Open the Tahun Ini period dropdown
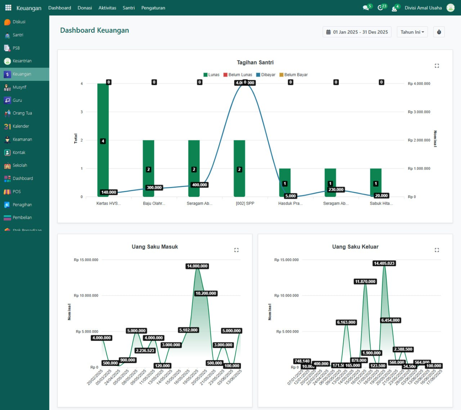 coord(412,32)
